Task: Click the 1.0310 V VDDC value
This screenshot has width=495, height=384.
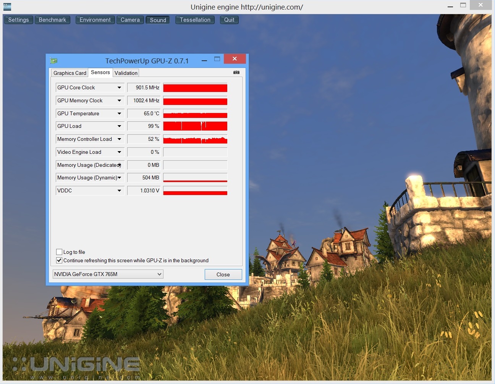Action: pyautogui.click(x=144, y=191)
